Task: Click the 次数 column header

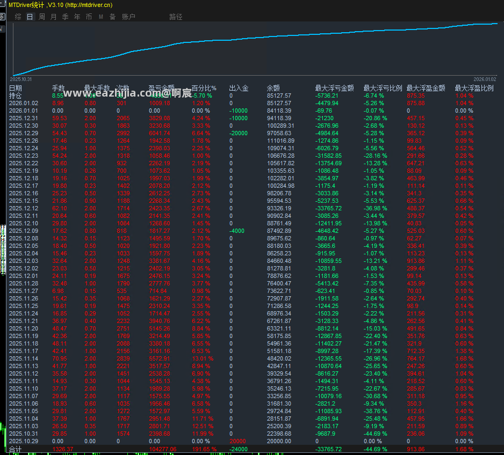Action: click(123, 88)
